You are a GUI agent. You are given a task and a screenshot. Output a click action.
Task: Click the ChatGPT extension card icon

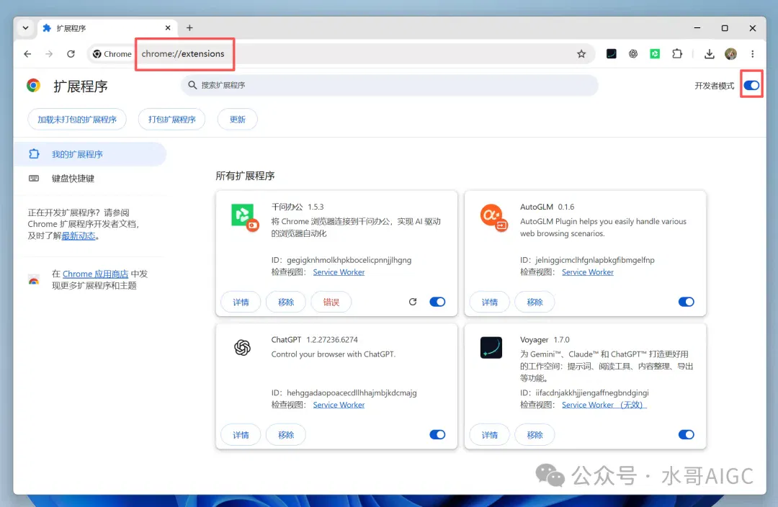click(242, 348)
